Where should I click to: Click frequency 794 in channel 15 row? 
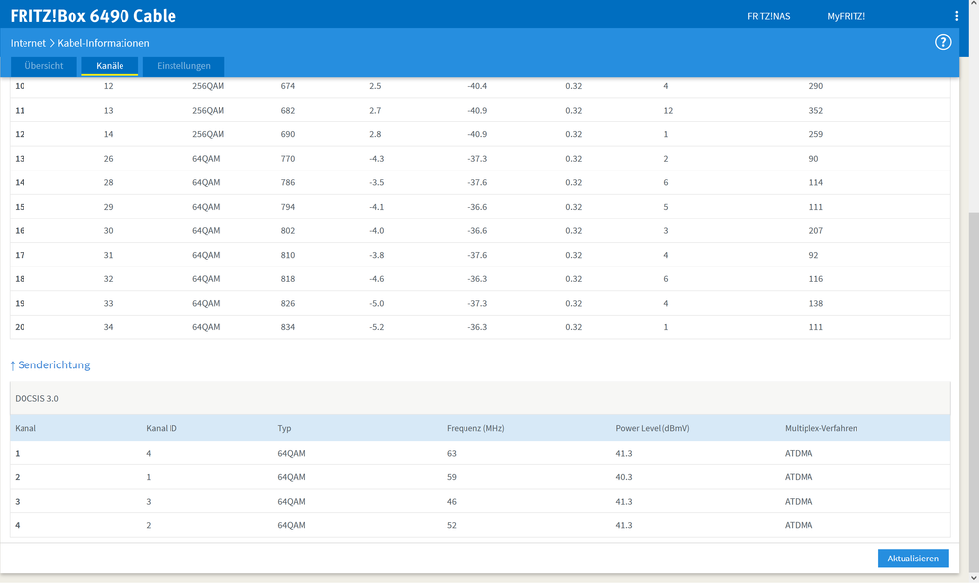[288, 207]
